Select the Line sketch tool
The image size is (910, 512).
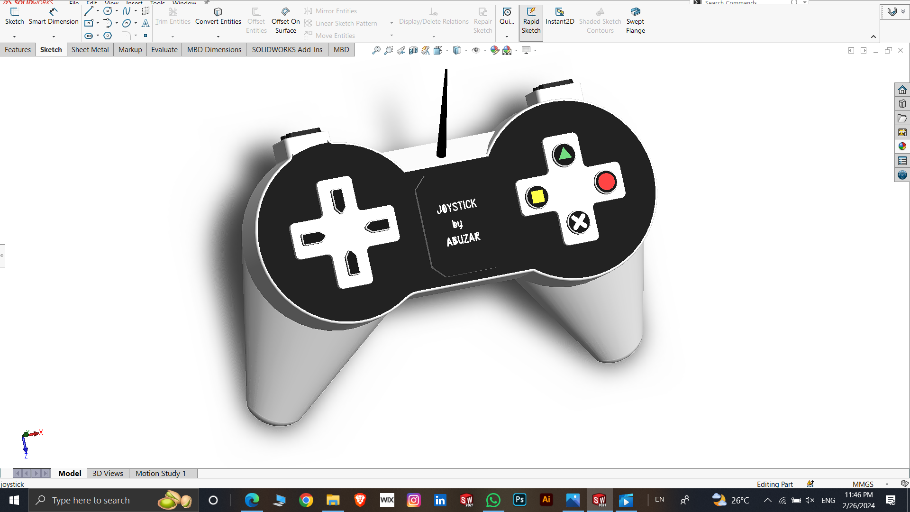coord(88,11)
